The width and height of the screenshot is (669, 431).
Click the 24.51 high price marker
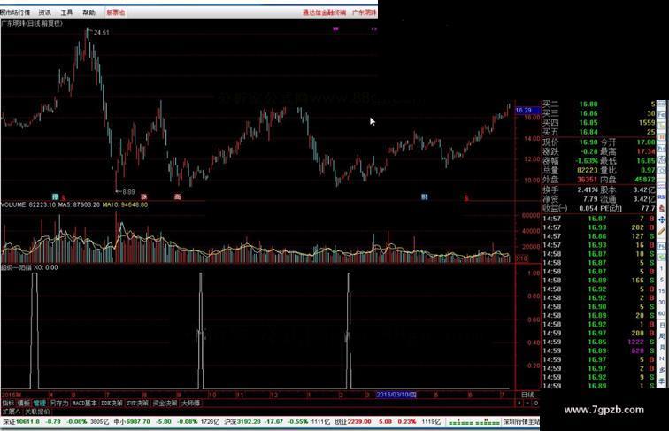(x=102, y=33)
